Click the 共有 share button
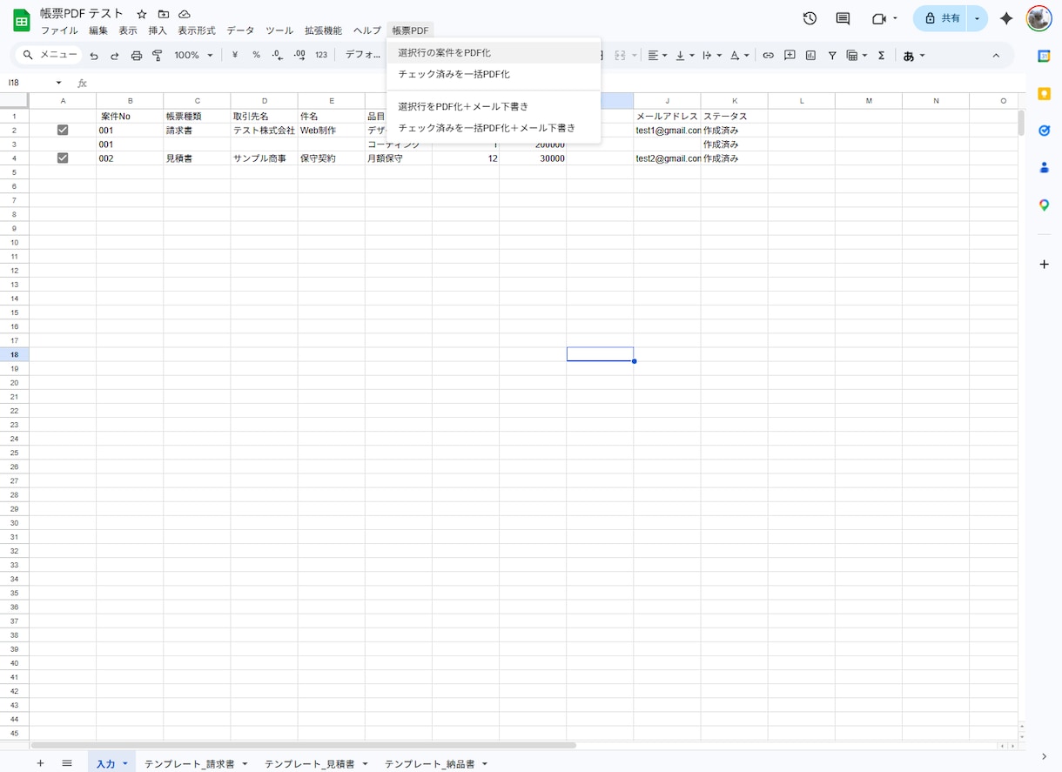 tap(941, 18)
